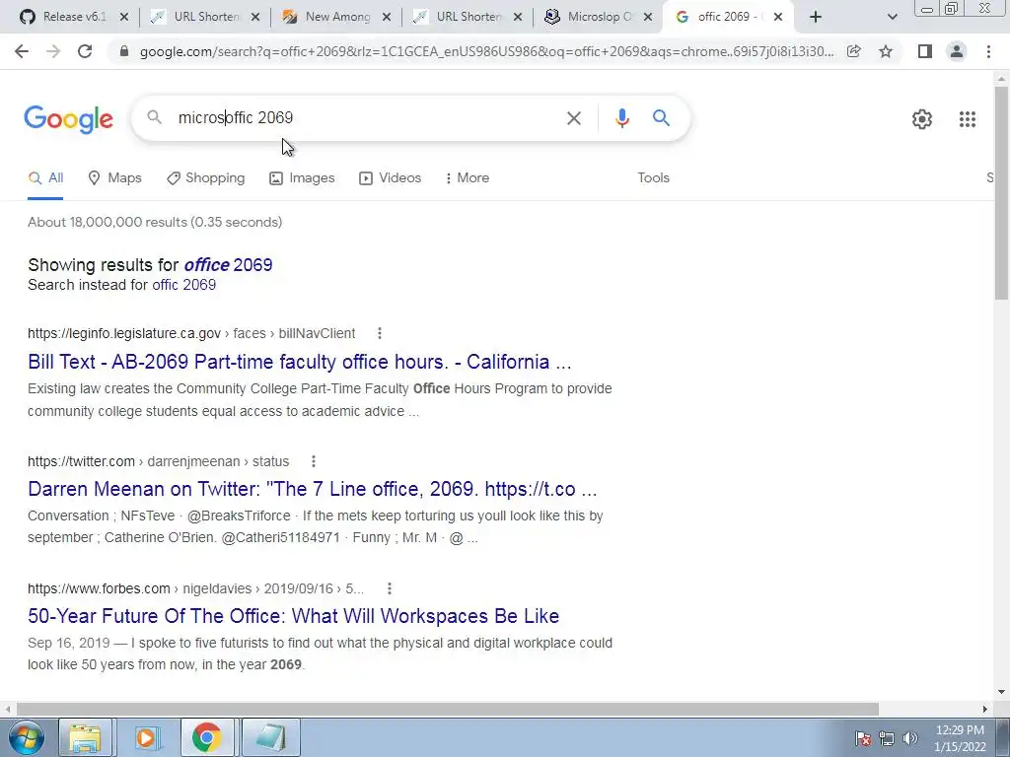Share this page from address bar
The width and height of the screenshot is (1010, 757).
[854, 51]
